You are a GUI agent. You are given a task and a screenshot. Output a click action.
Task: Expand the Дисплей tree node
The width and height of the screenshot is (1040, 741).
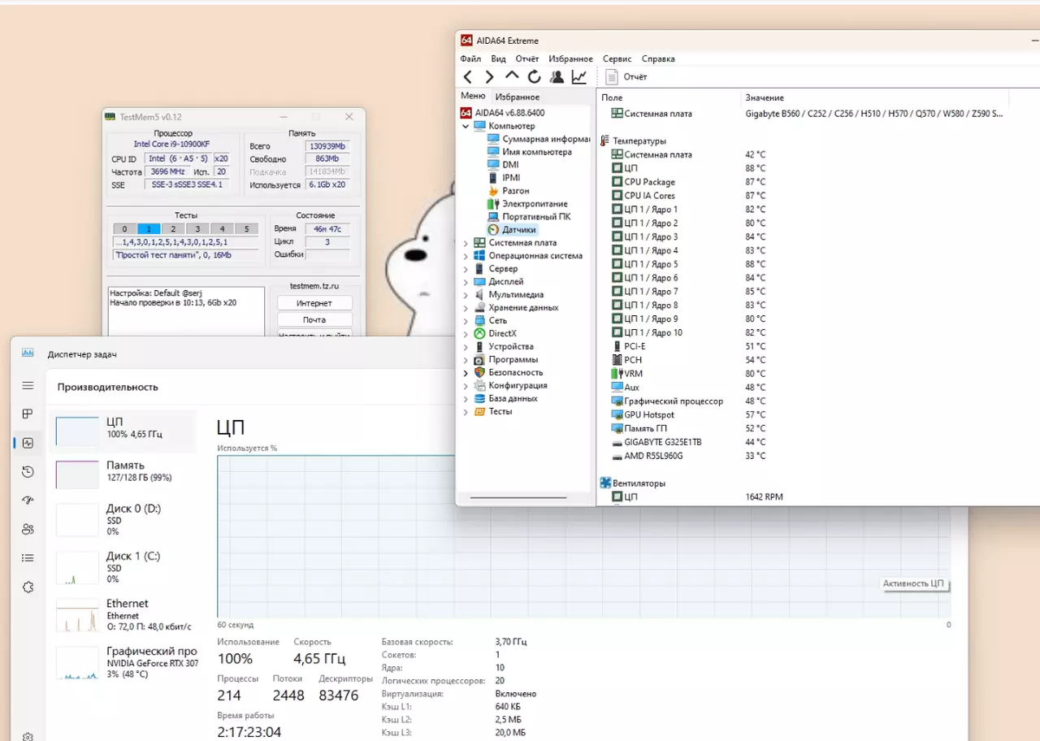click(x=466, y=282)
